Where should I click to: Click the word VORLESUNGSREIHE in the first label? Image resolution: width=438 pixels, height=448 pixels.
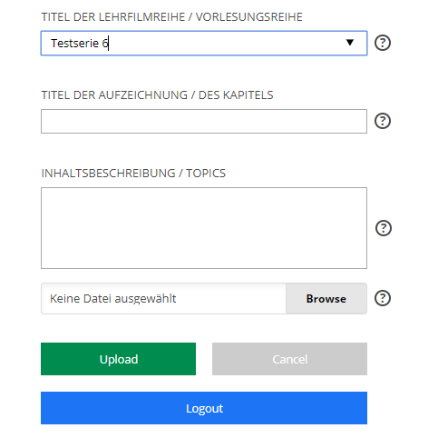click(x=249, y=17)
